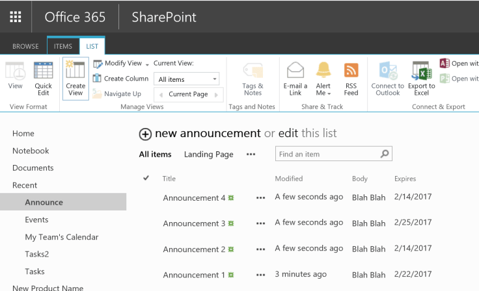Screen dimensions: 479x291
Task: Click Navigate Up in Manage Views
Action: pos(117,94)
